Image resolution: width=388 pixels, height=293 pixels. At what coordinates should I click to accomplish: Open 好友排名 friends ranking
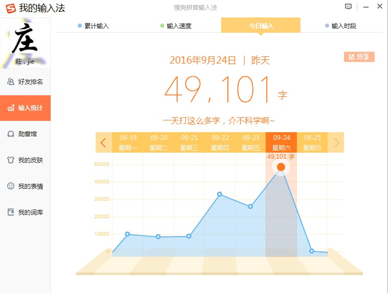[25, 82]
